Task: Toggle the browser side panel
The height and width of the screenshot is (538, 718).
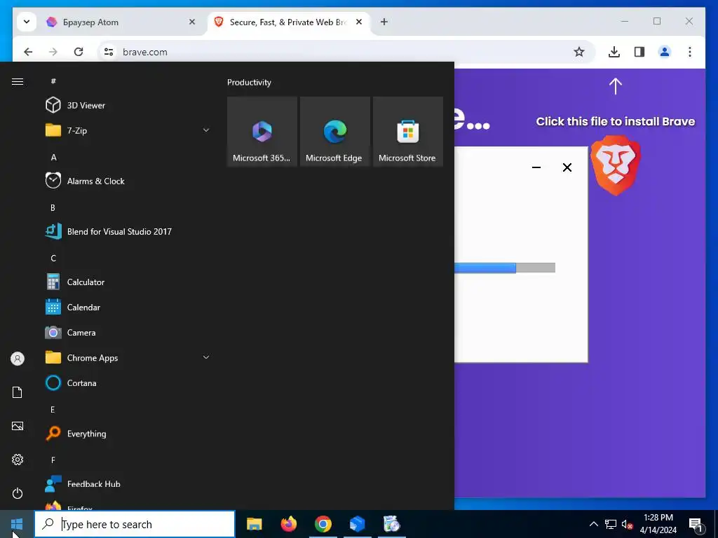Action: (x=639, y=52)
